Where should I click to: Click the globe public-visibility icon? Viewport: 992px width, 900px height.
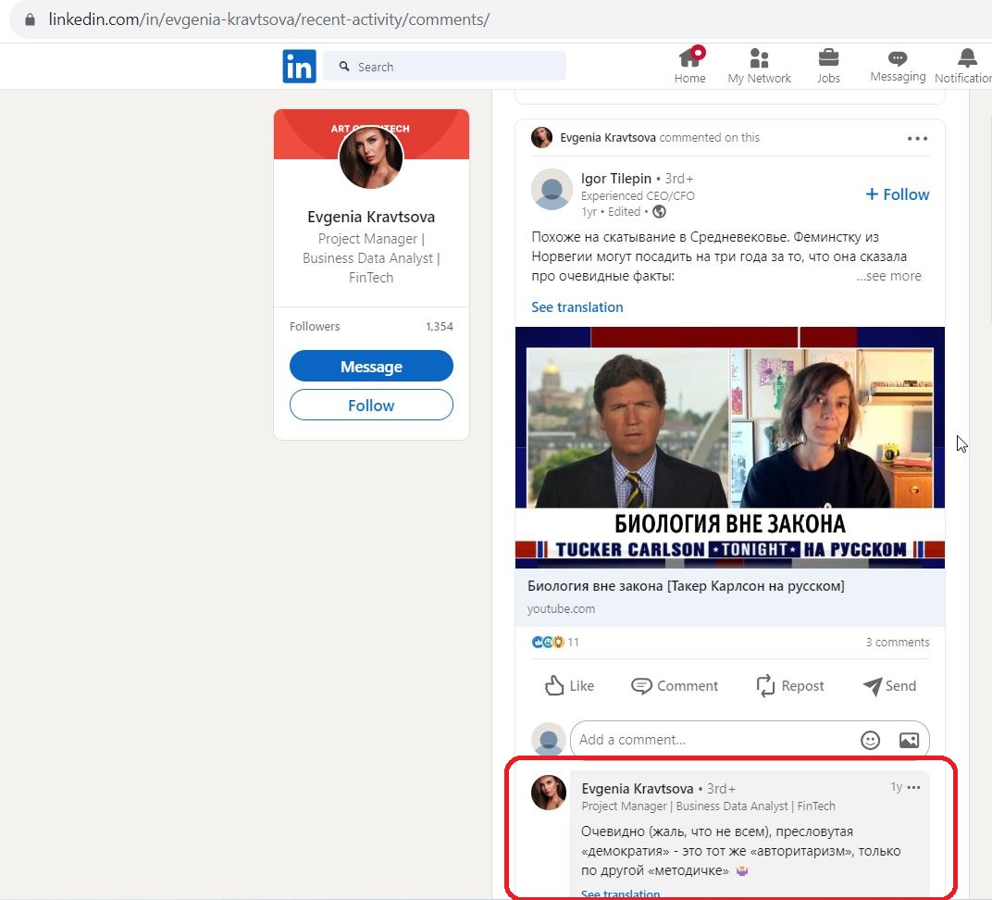coord(659,212)
